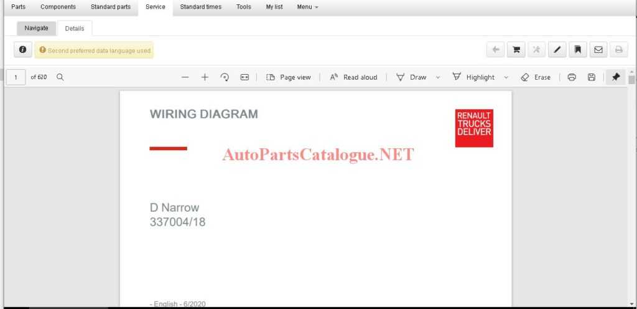
Task: Expand the Draw options arrow
Action: [437, 77]
